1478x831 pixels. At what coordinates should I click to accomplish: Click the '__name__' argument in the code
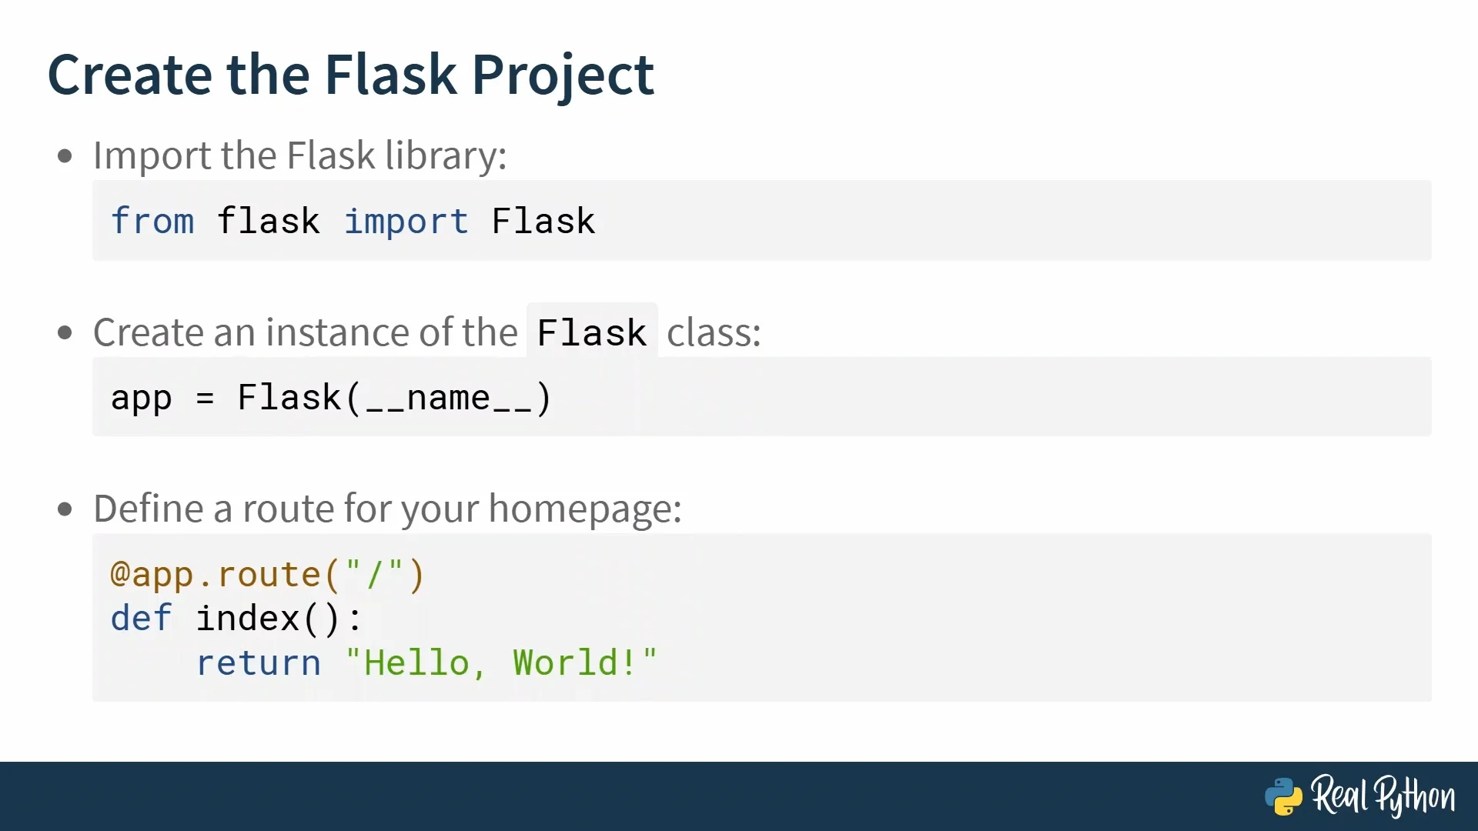click(448, 399)
